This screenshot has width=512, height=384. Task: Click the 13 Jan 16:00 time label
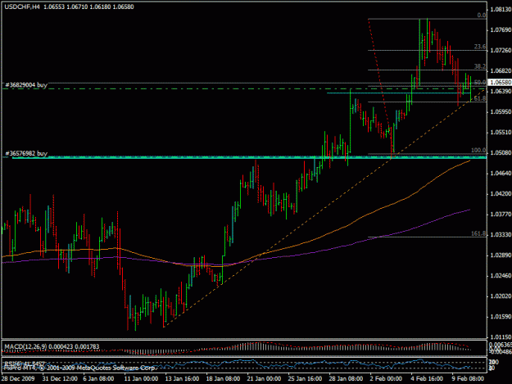182,379
